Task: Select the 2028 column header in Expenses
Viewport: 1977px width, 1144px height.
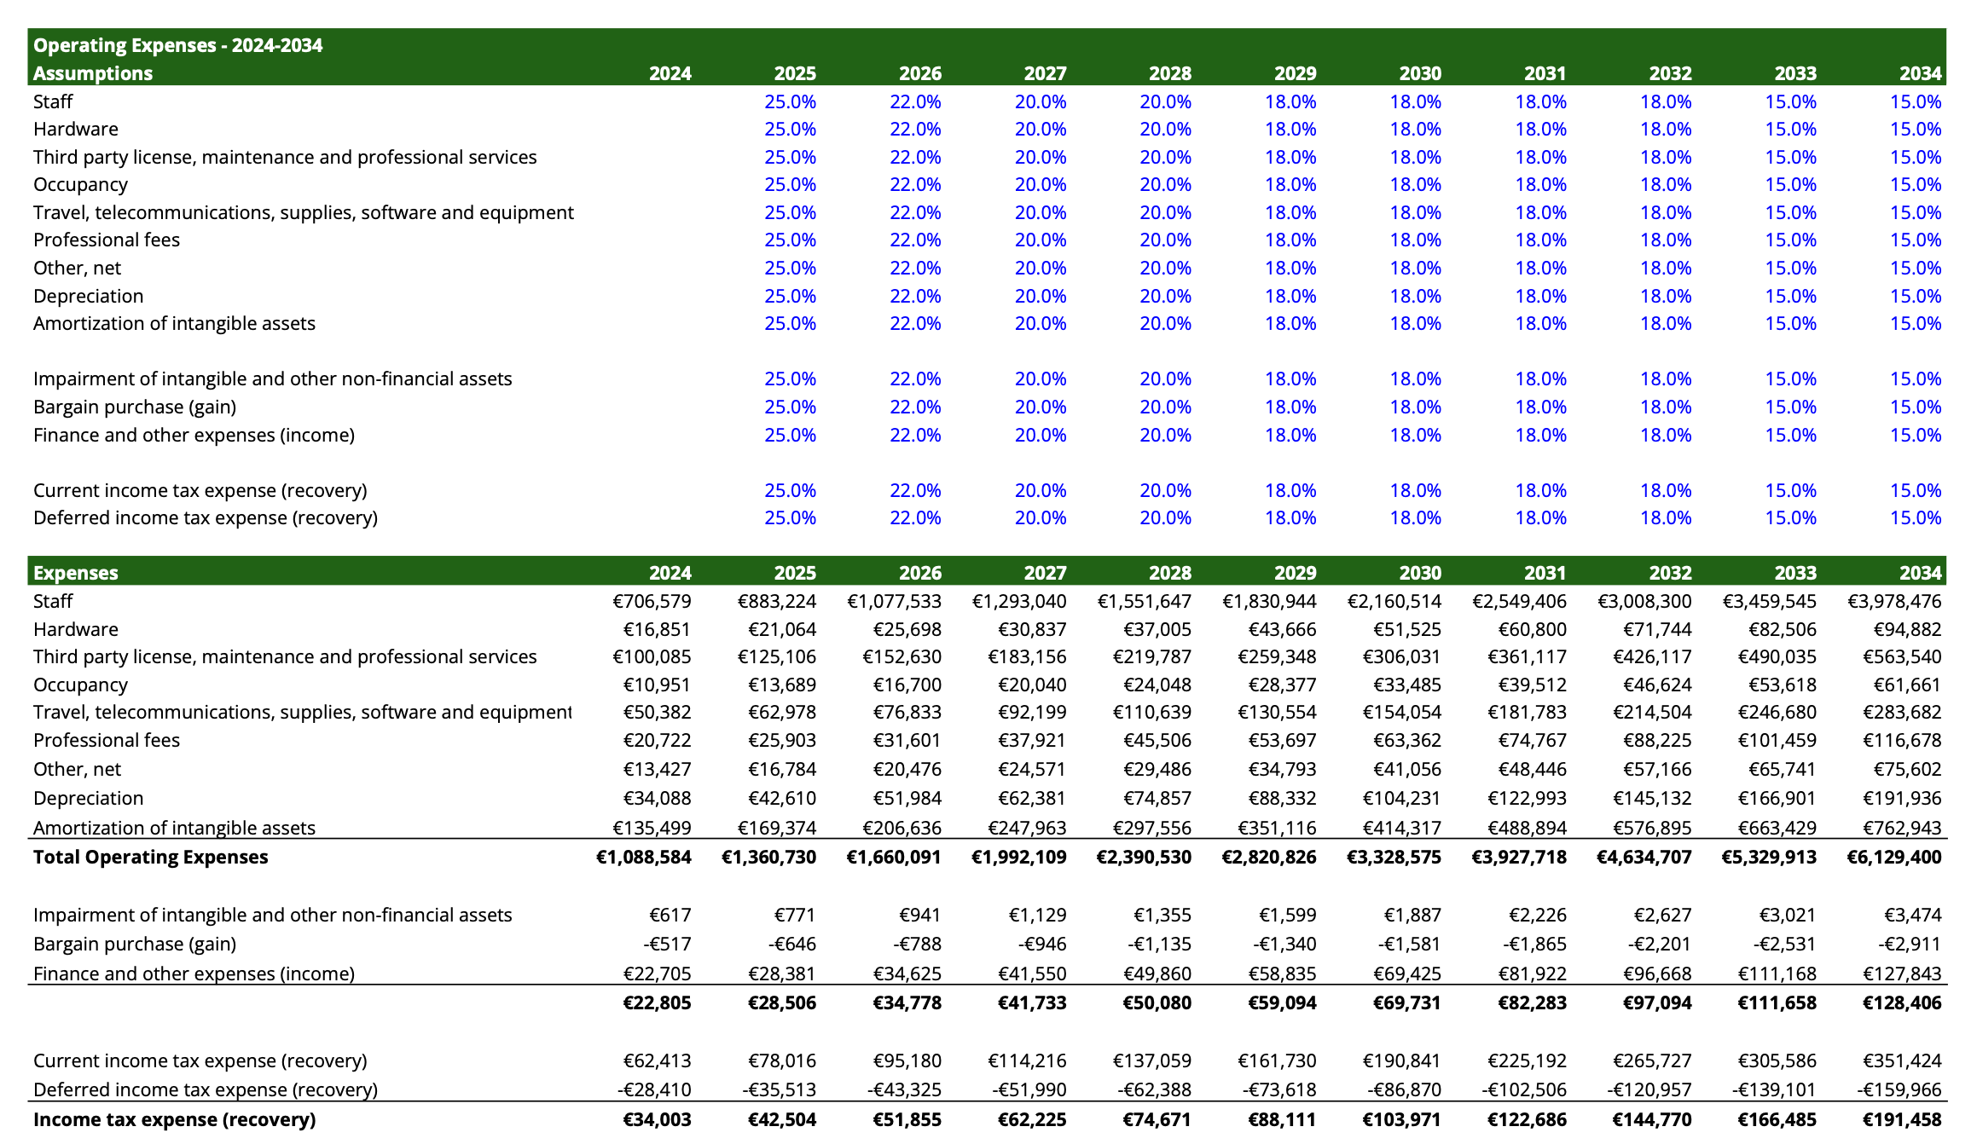Action: 1169,573
